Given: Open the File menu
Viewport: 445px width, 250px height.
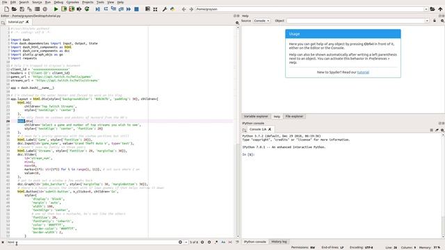Looking at the screenshot, I should [5, 2].
